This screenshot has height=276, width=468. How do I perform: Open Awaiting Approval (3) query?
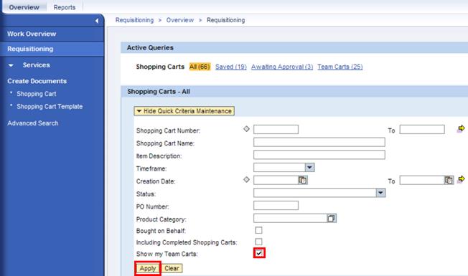click(x=282, y=67)
